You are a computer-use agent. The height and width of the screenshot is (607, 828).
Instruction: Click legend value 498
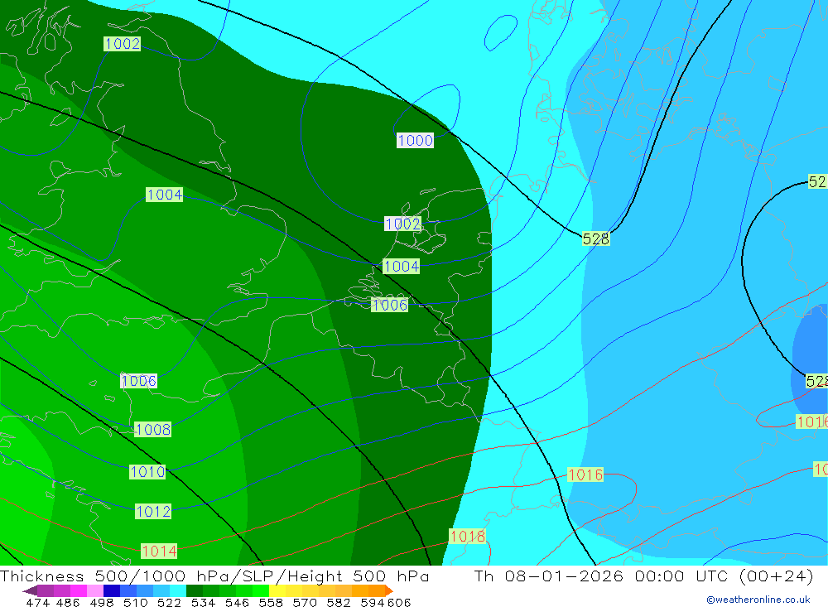point(102,602)
